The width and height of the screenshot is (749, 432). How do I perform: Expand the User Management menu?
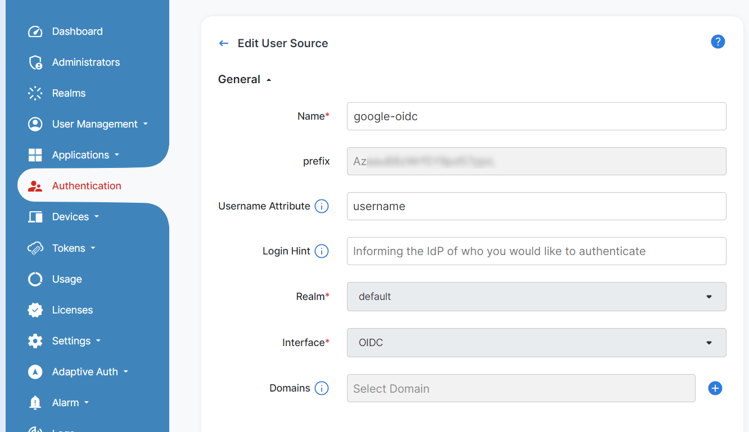click(94, 124)
